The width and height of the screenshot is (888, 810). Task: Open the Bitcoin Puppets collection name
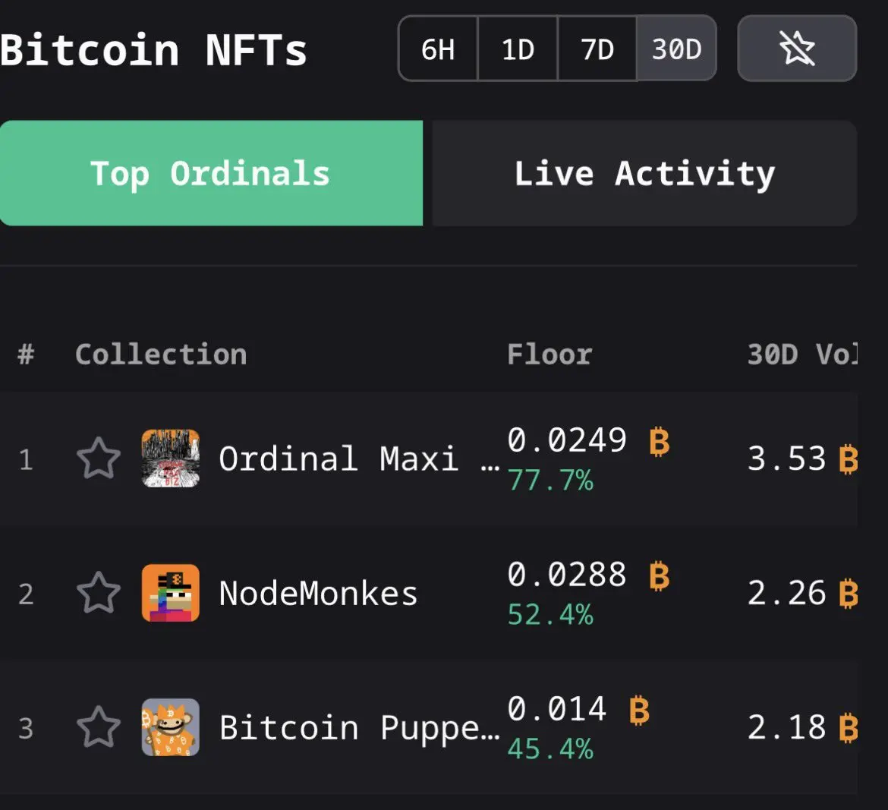pyautogui.click(x=360, y=727)
